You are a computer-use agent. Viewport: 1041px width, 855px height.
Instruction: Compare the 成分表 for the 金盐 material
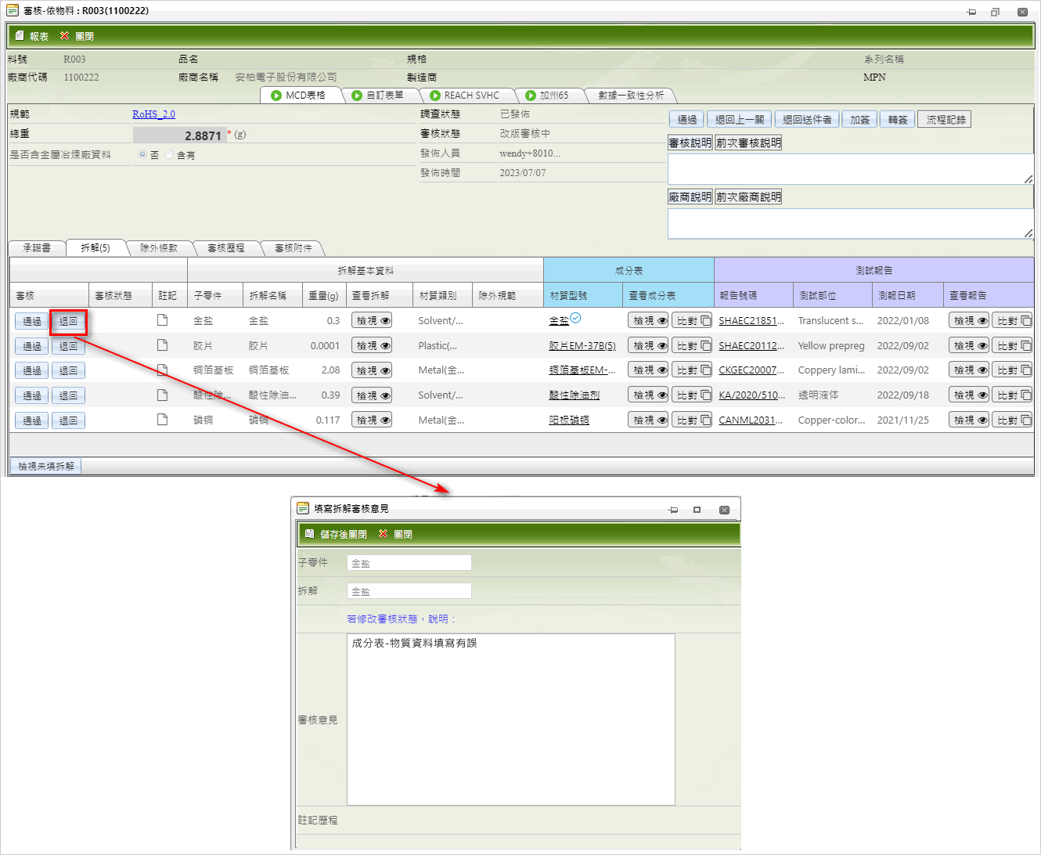click(x=692, y=320)
